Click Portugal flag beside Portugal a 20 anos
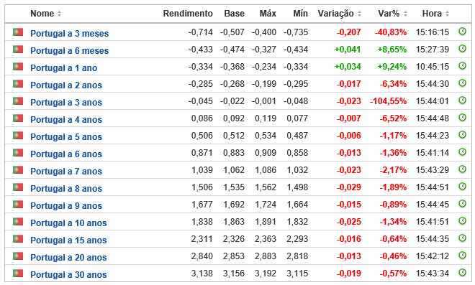The image size is (475, 285). click(x=18, y=256)
